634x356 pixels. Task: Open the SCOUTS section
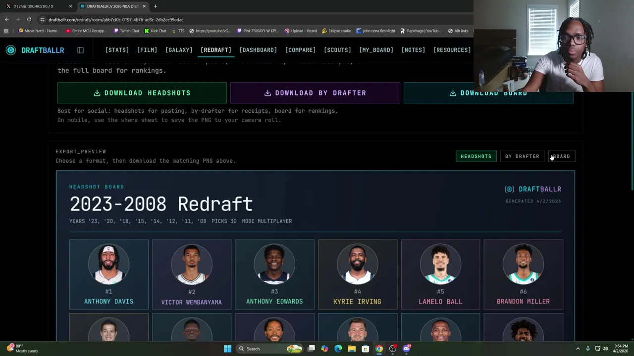(337, 50)
